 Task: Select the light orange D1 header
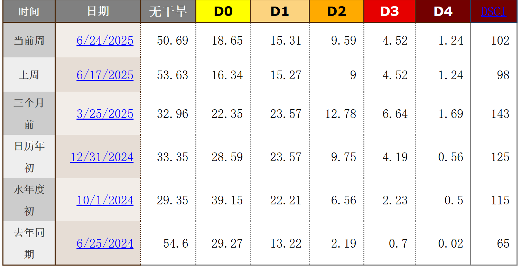[x=280, y=12]
